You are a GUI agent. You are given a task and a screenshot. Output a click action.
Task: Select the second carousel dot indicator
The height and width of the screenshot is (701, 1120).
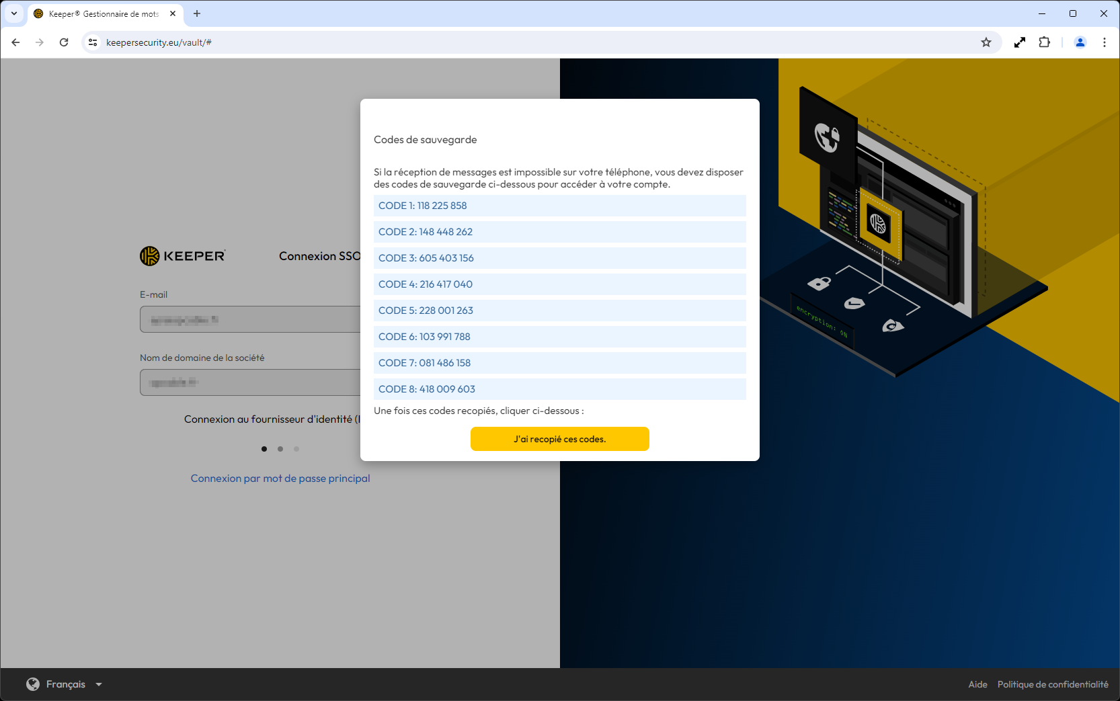pos(280,449)
